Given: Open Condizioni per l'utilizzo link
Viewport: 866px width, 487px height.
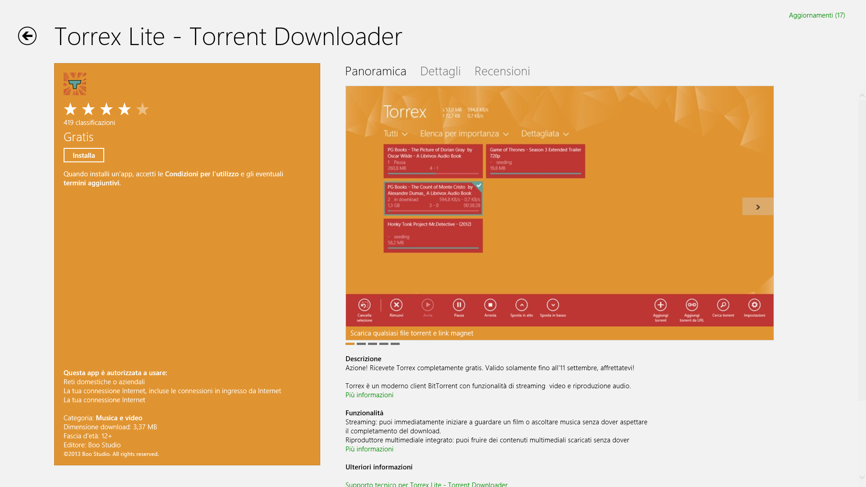Looking at the screenshot, I should [202, 174].
